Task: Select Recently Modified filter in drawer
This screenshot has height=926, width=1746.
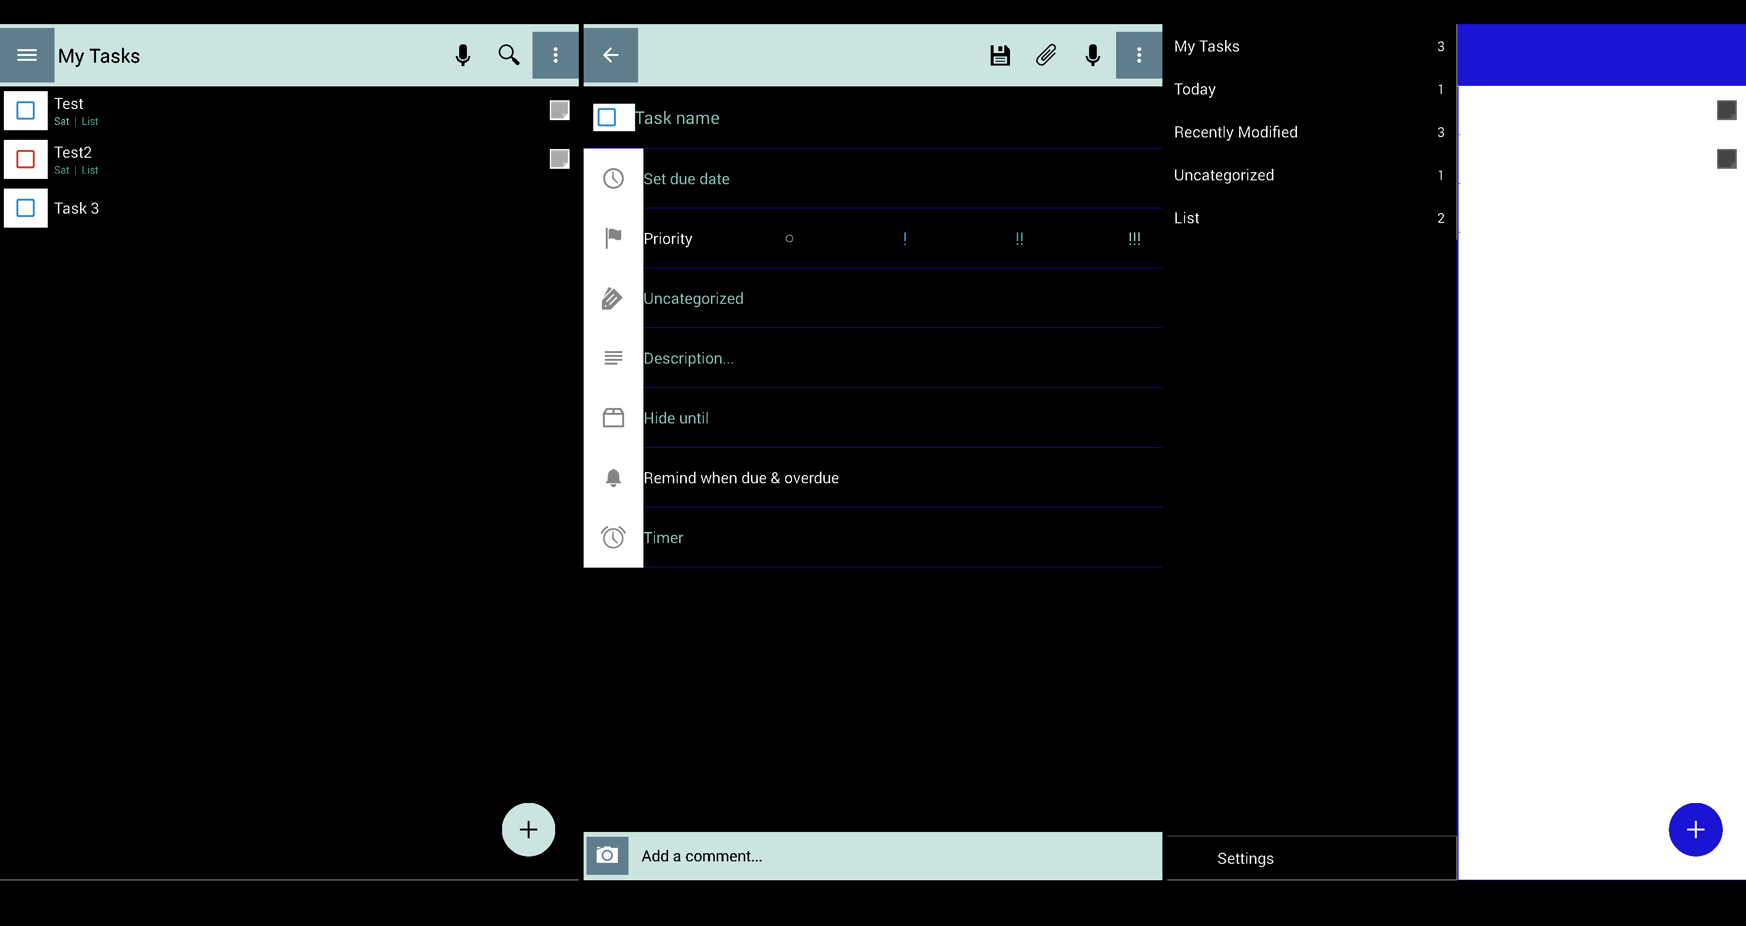Action: 1311,132
